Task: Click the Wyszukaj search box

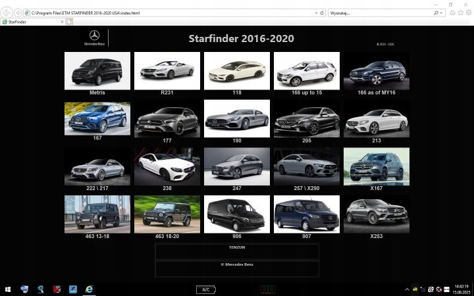Action: [381, 13]
